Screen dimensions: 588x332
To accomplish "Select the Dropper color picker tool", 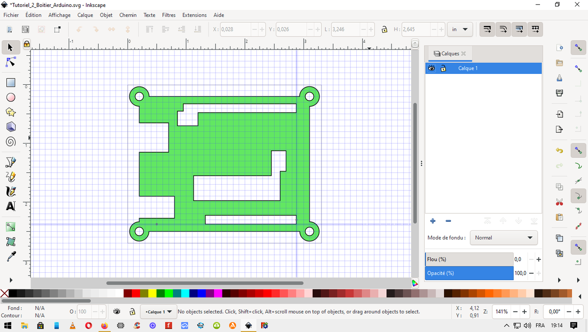I will pyautogui.click(x=10, y=256).
